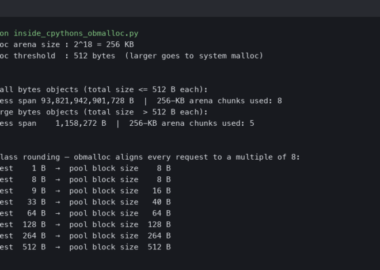Click the row for 33 B to 40 B

coord(85,202)
